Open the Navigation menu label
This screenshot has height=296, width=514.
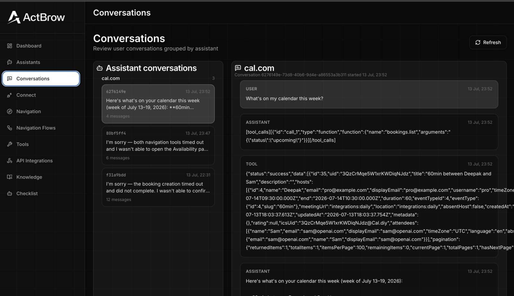coord(29,111)
